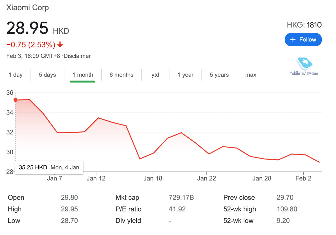The image size is (336, 235).
Task: Click the Div yield label
Action: point(128,221)
